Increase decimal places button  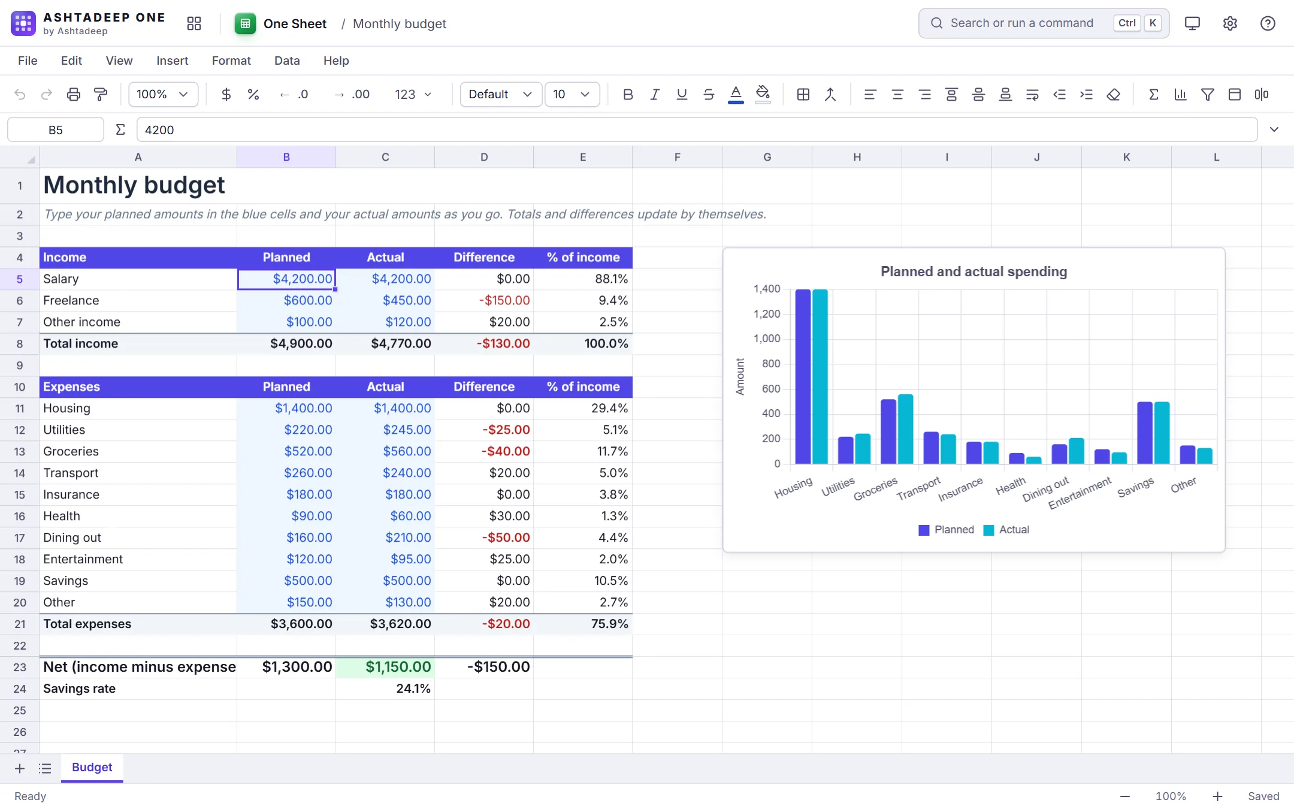(352, 94)
